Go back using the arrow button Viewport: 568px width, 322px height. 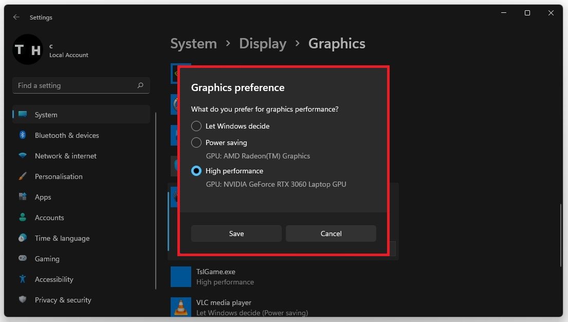pos(16,17)
